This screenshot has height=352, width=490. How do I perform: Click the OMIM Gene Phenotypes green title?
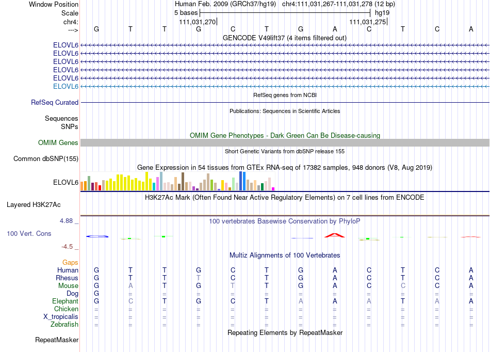(285, 135)
